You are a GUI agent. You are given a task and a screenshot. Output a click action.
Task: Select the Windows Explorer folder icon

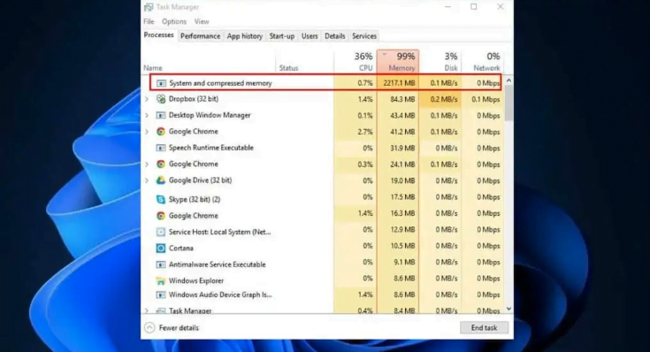pos(161,280)
